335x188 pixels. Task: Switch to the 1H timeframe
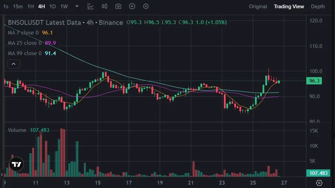31,7
